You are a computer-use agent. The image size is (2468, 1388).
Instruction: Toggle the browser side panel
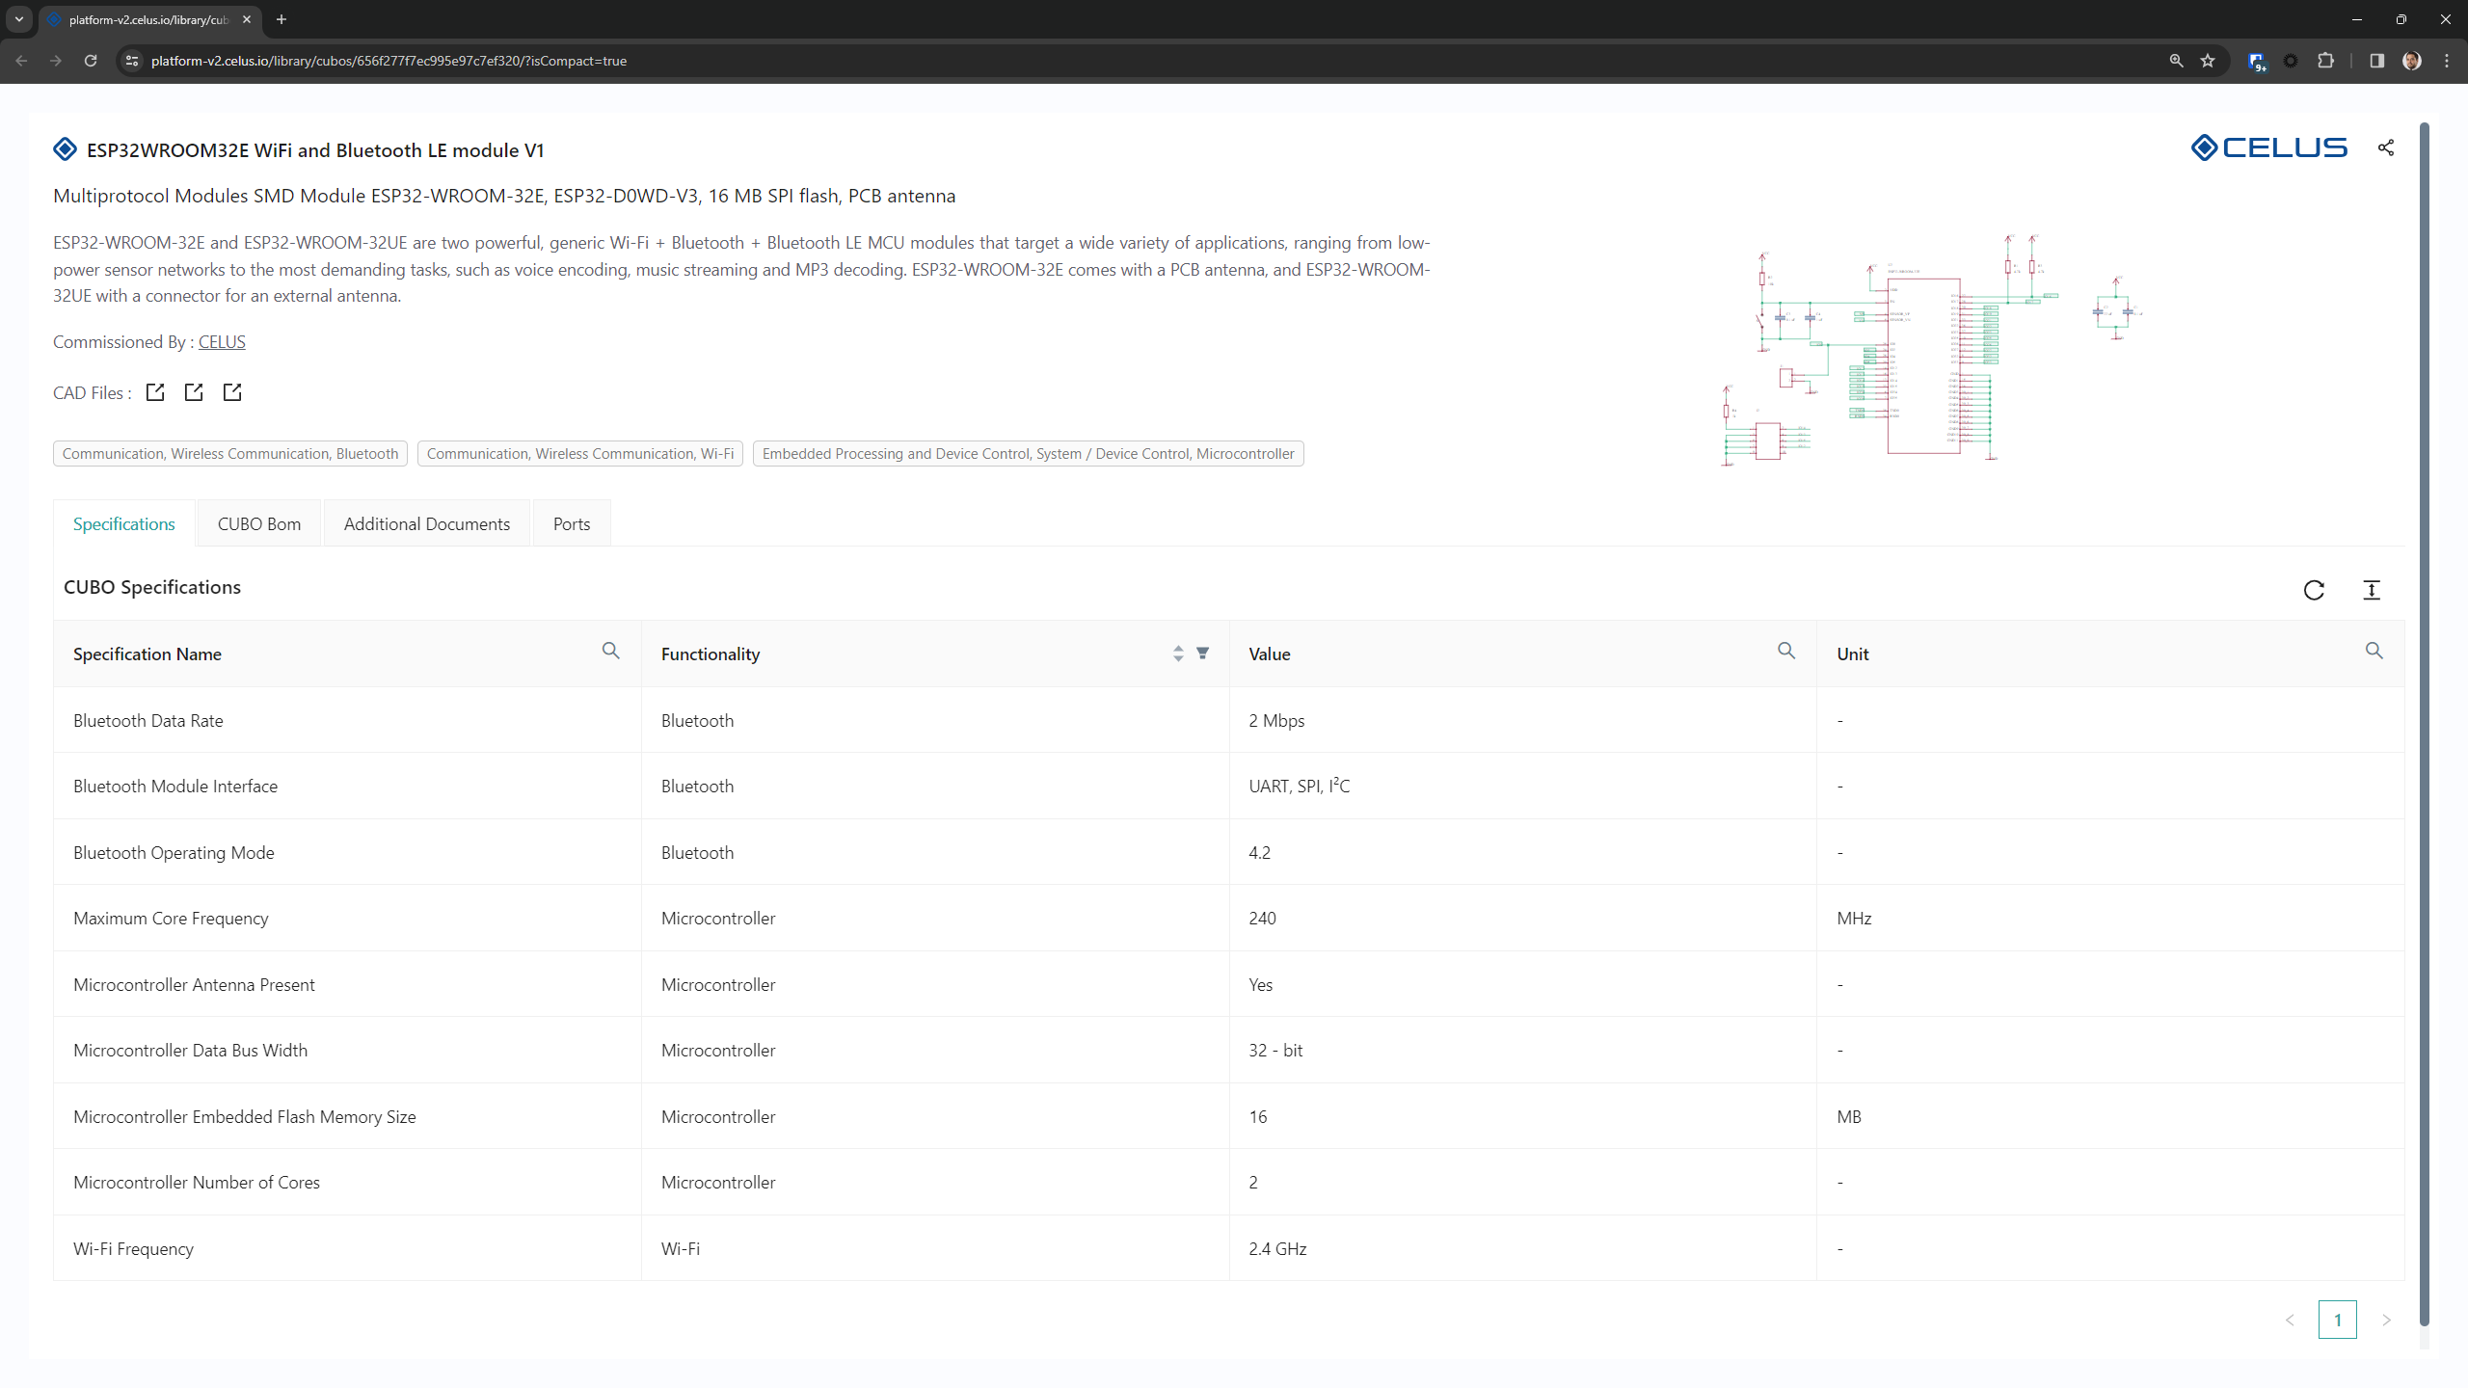pos(2377,61)
